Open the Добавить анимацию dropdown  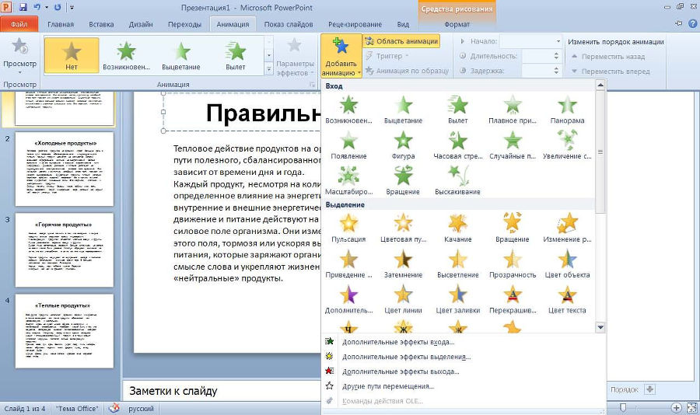(x=341, y=56)
